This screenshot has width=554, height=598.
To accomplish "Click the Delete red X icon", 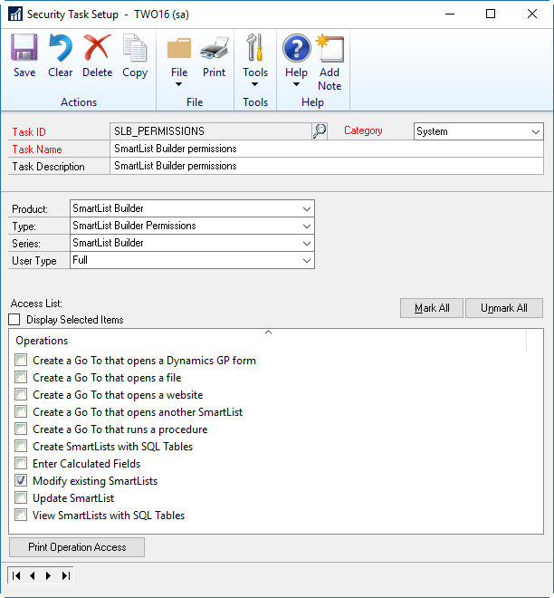I will (x=97, y=48).
